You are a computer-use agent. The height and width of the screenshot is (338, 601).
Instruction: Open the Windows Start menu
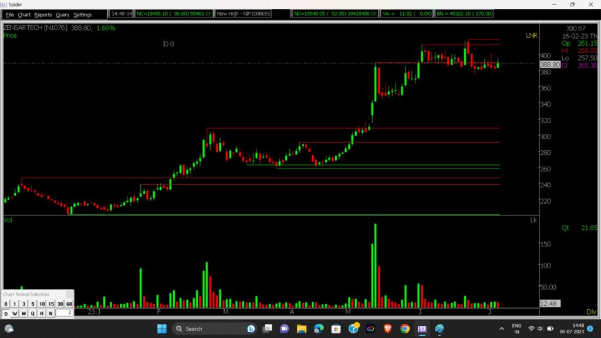[x=161, y=329]
